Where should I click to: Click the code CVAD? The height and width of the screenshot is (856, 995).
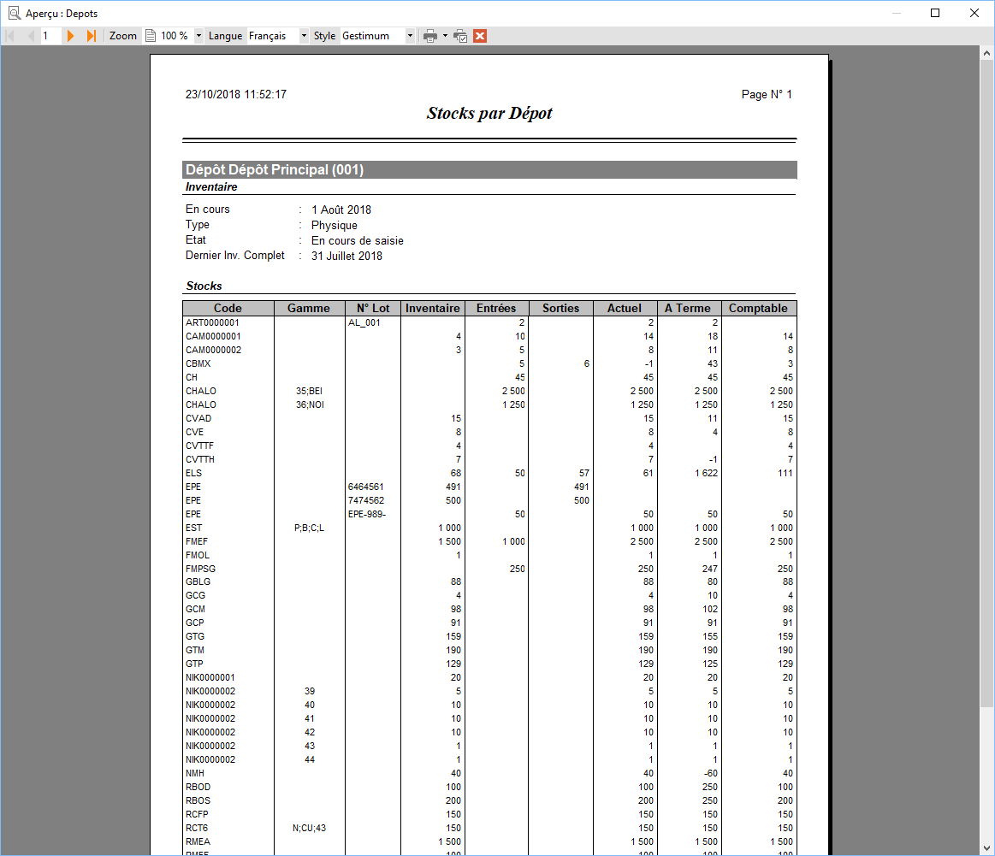tap(198, 418)
